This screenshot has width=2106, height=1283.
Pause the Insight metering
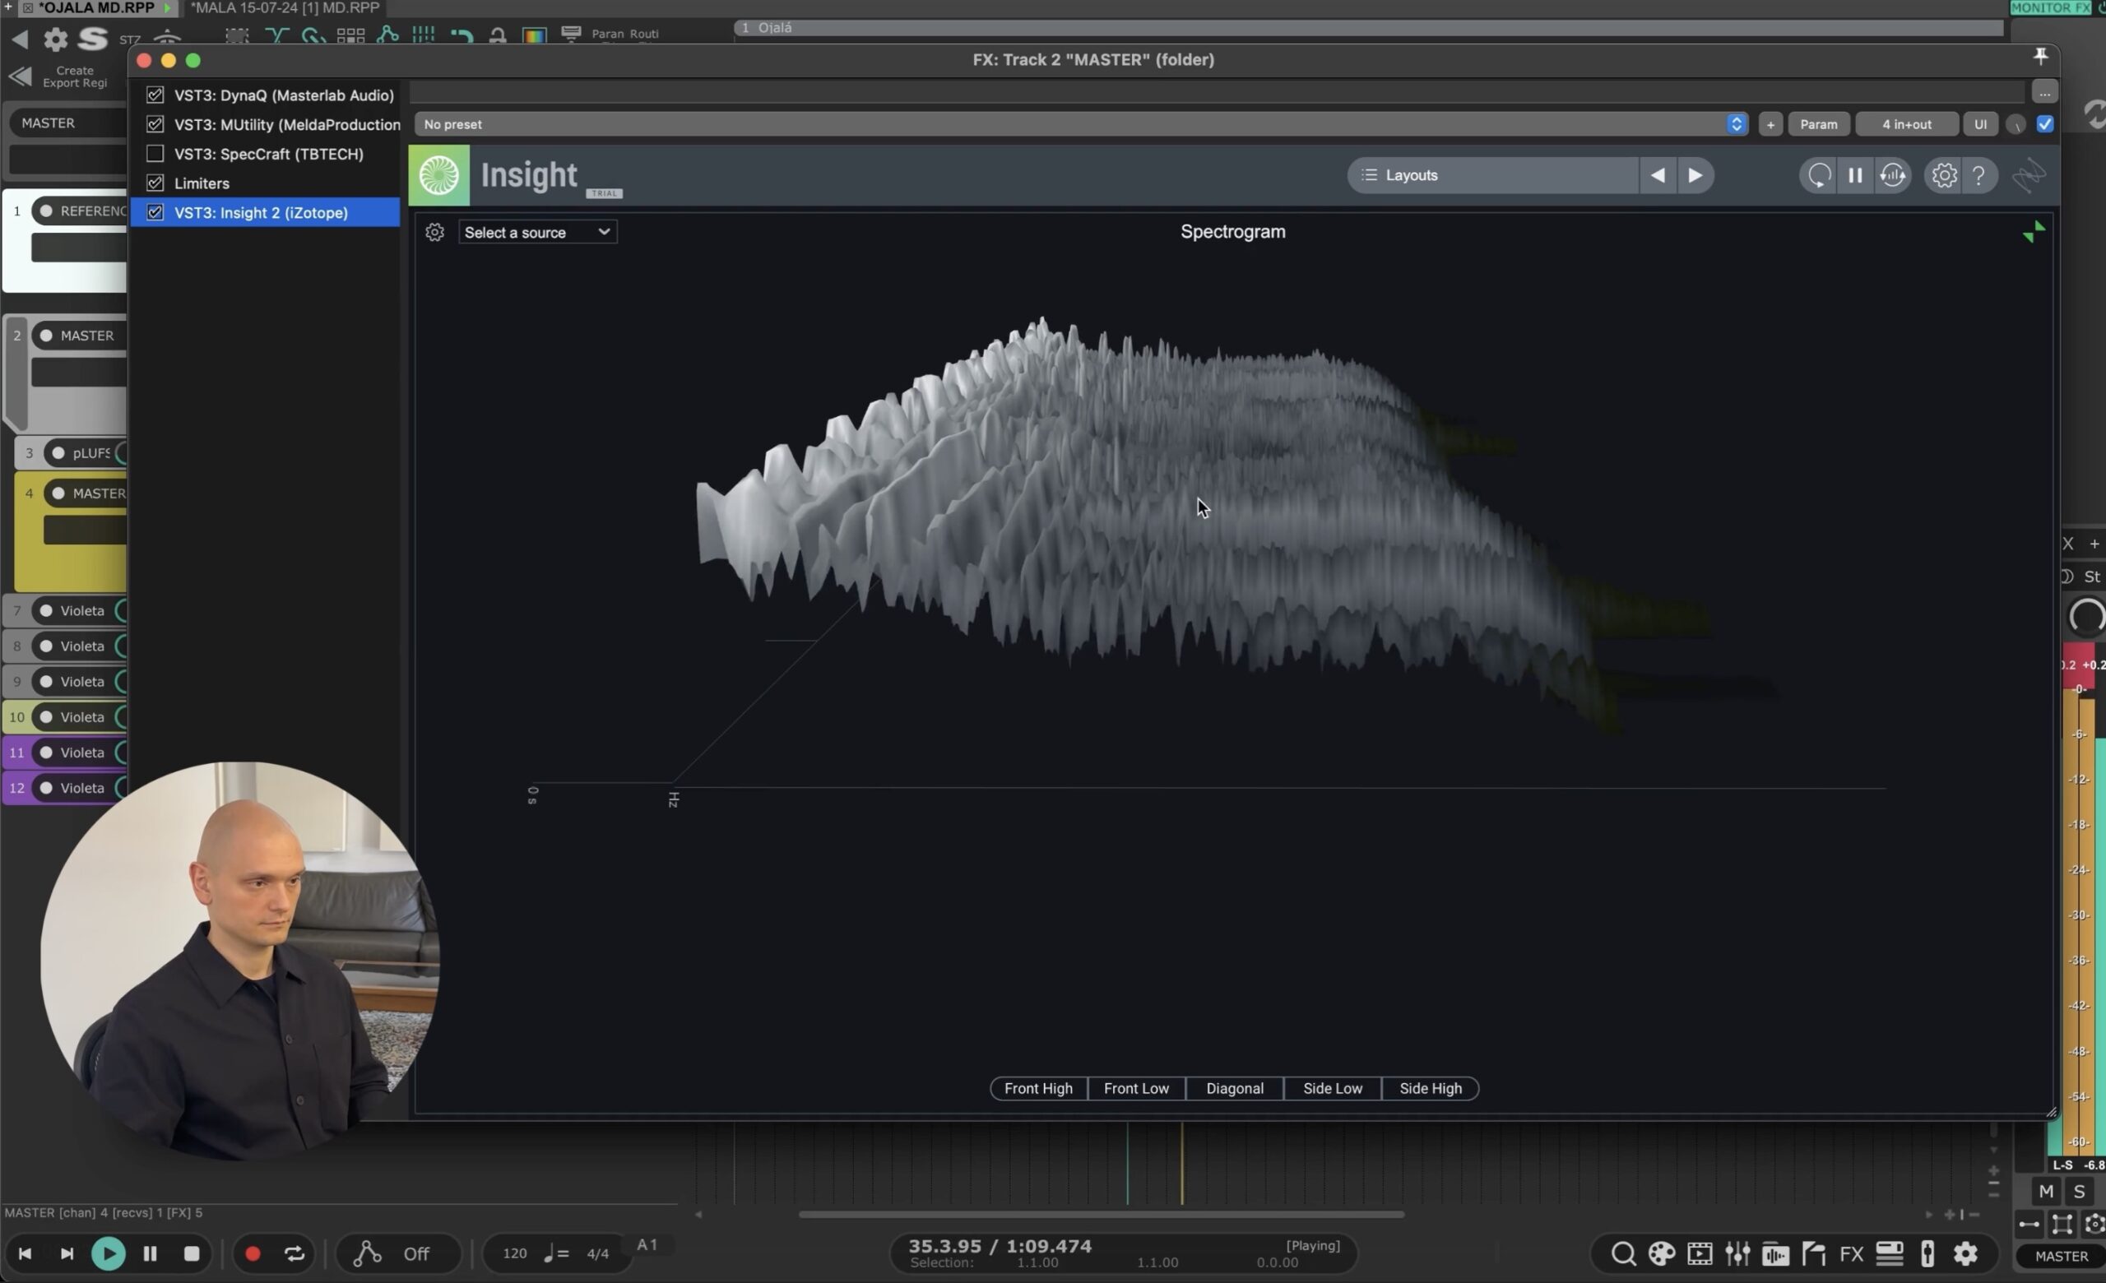click(x=1855, y=175)
